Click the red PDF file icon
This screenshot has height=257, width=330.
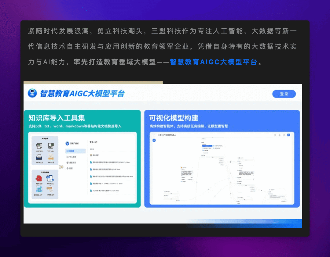(x=39, y=179)
